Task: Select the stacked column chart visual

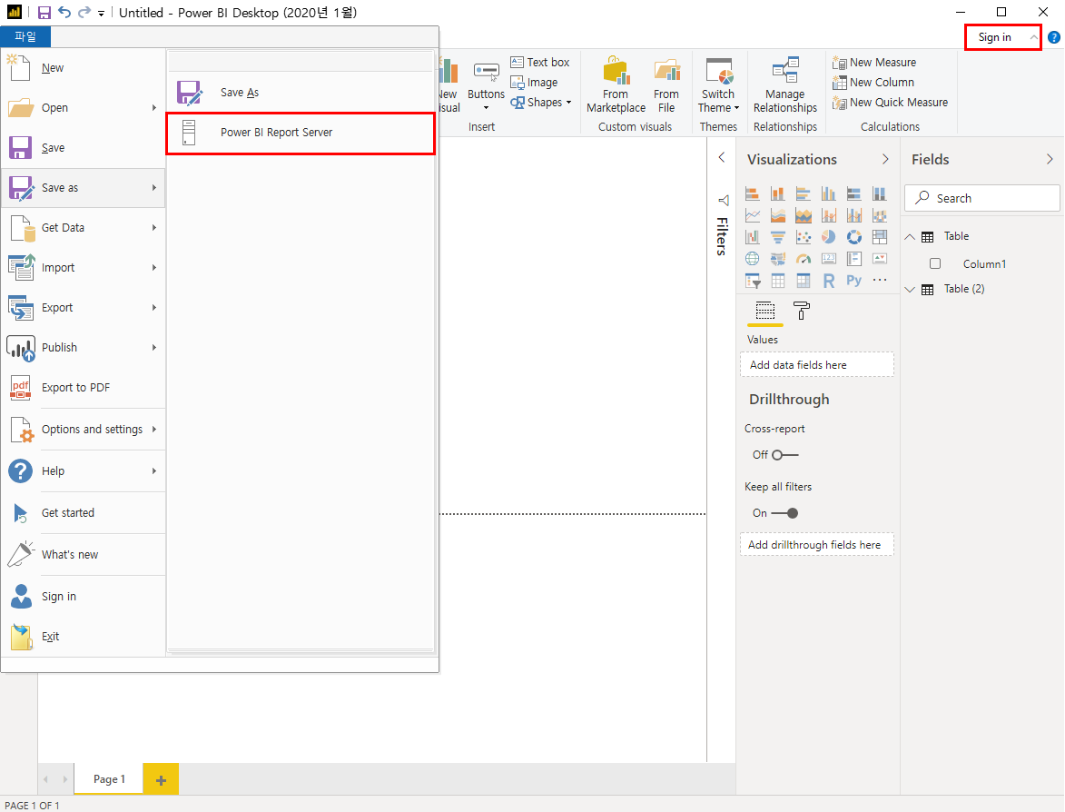Action: click(x=778, y=194)
